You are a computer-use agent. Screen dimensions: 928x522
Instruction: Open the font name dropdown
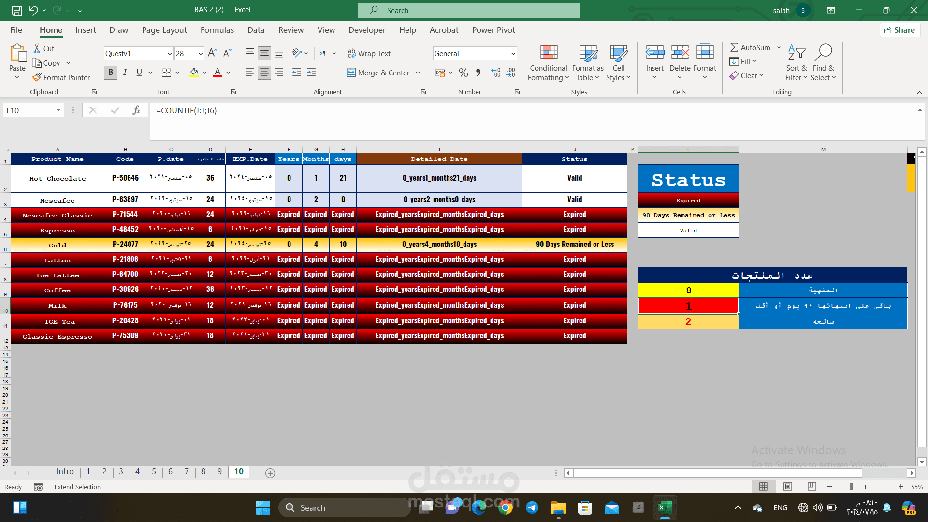[x=169, y=53]
